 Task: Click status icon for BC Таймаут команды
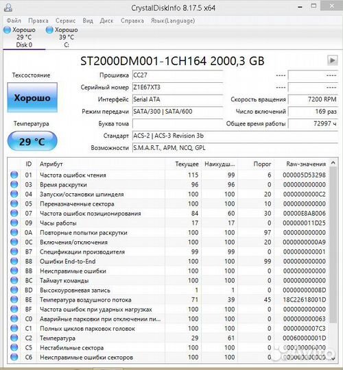tap(14, 280)
